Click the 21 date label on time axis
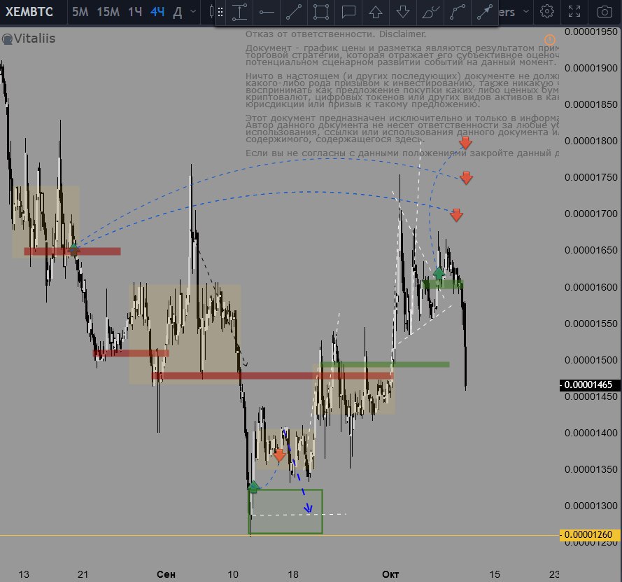Image resolution: width=622 pixels, height=582 pixels. coord(83,574)
